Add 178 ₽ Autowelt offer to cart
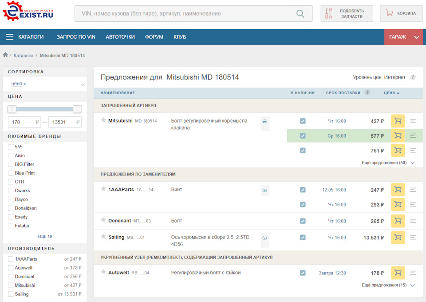 pos(398,273)
